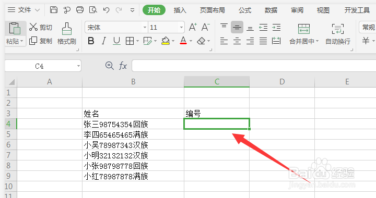Click the red font color A

[183, 41]
